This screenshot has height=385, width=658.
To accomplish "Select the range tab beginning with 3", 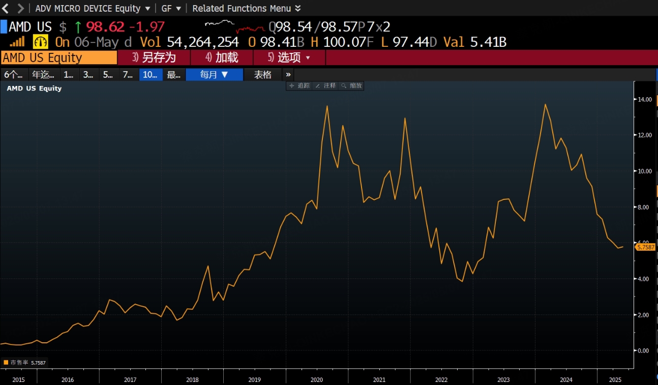I will coord(88,75).
